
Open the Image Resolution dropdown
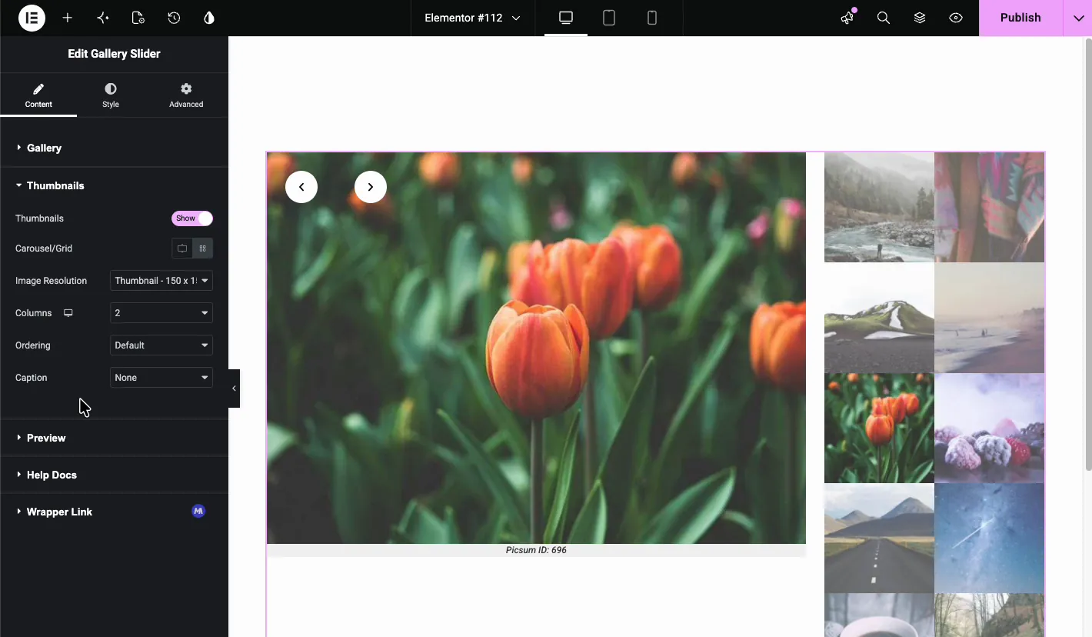coord(161,281)
